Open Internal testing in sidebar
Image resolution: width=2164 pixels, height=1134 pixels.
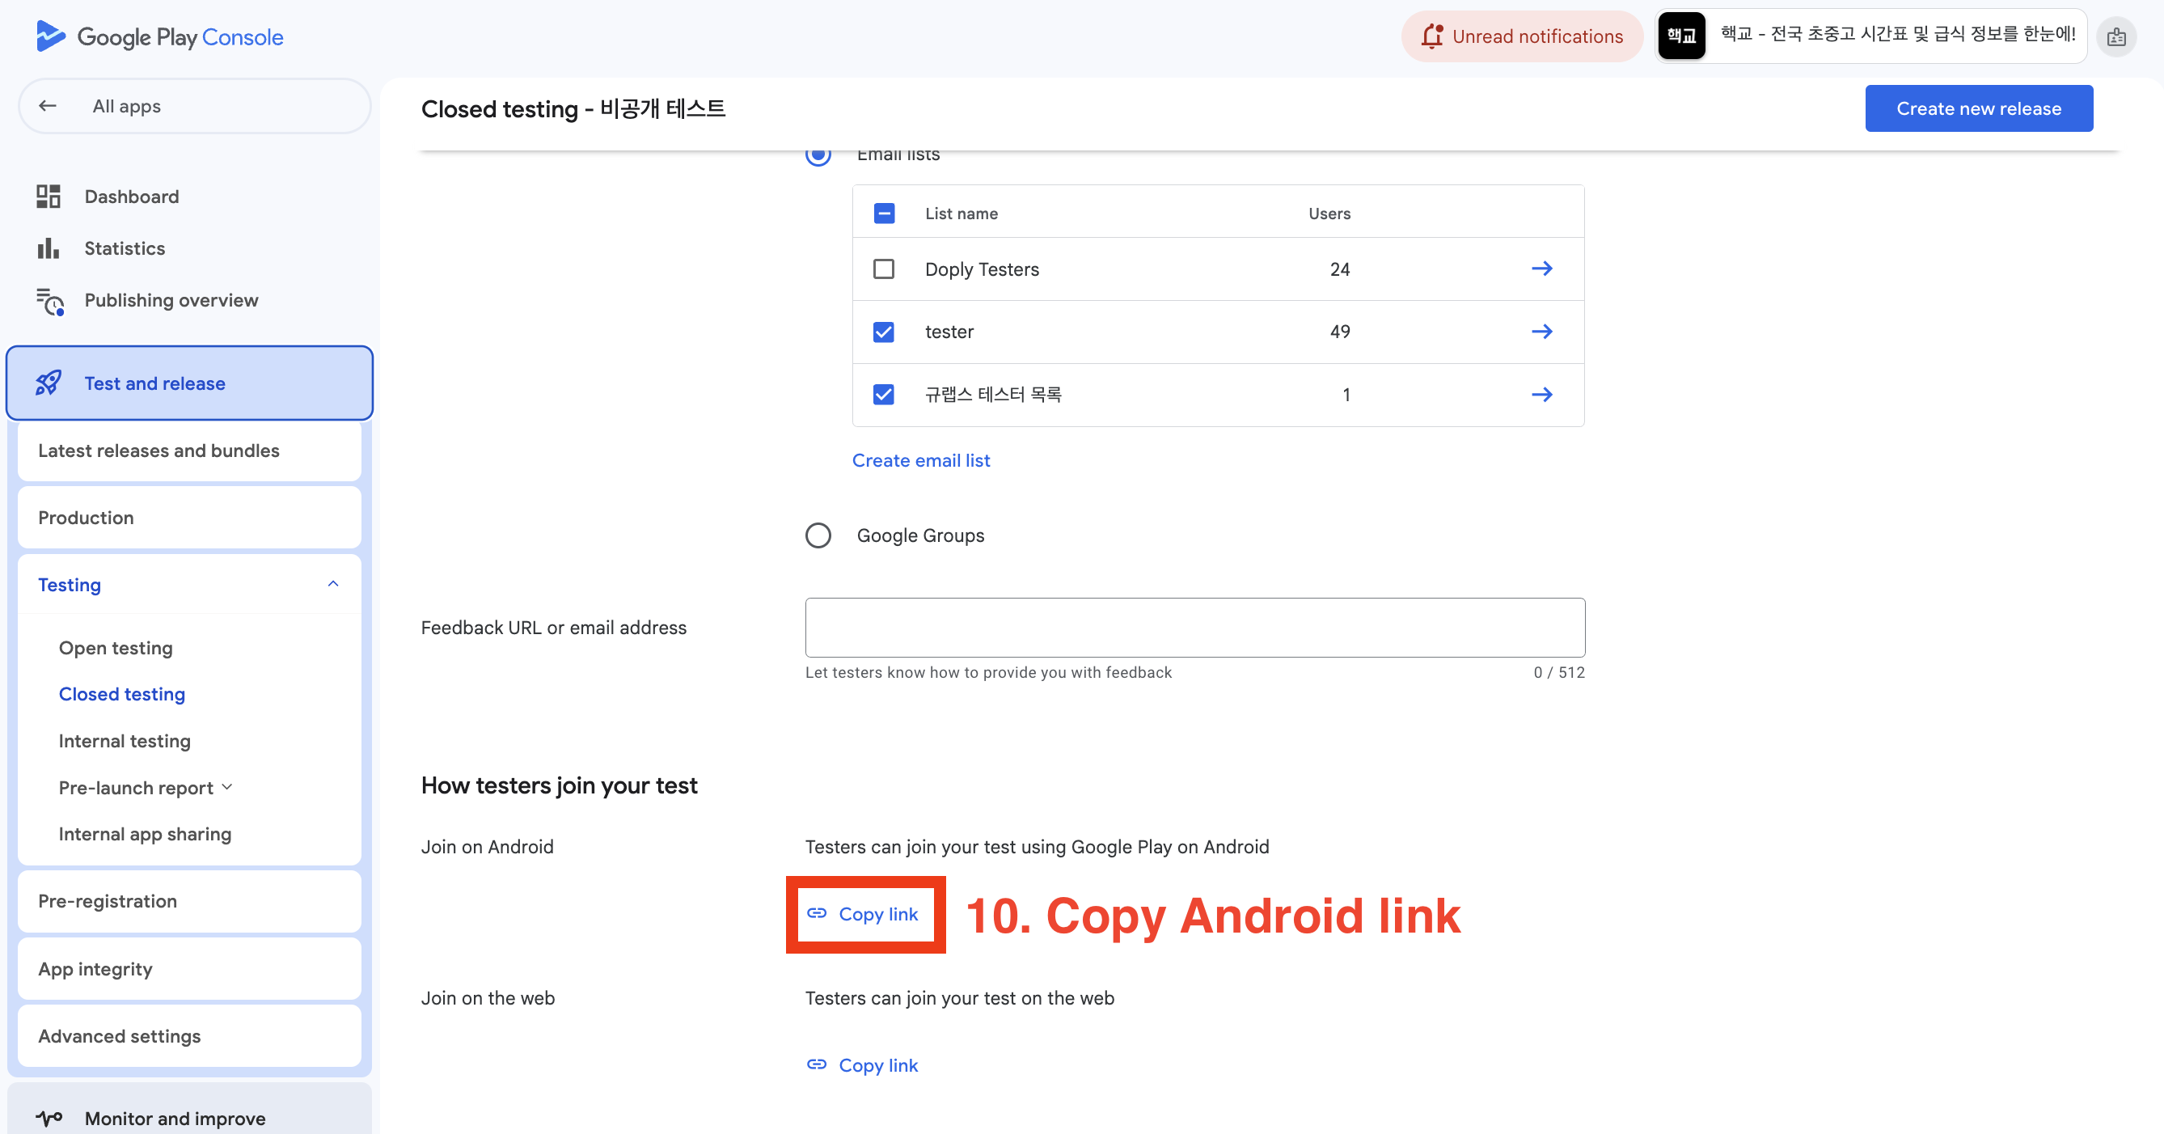click(x=125, y=741)
